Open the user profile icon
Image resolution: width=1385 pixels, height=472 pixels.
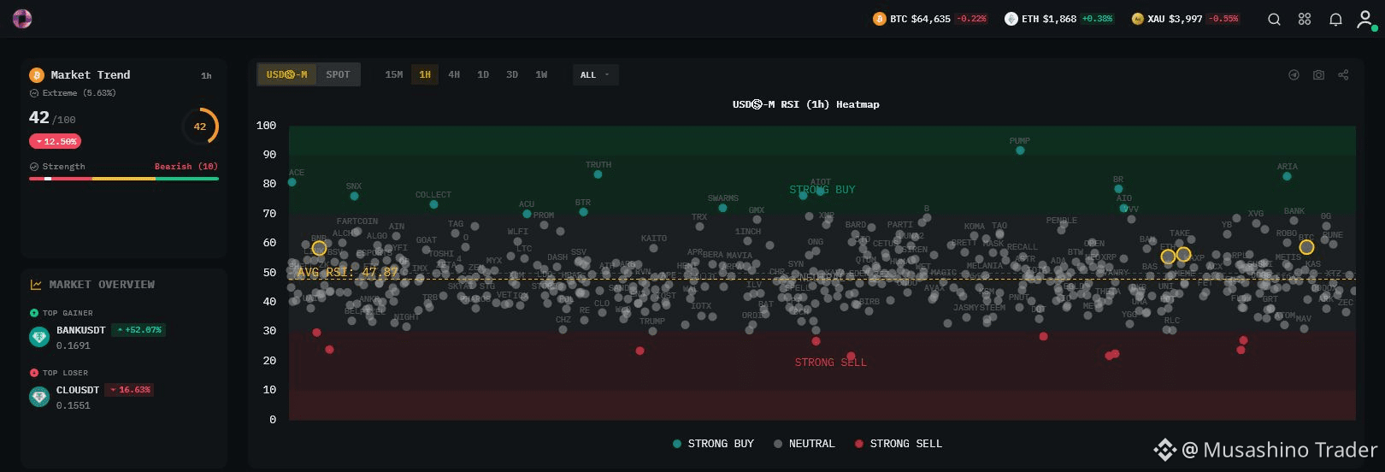[x=1364, y=19]
